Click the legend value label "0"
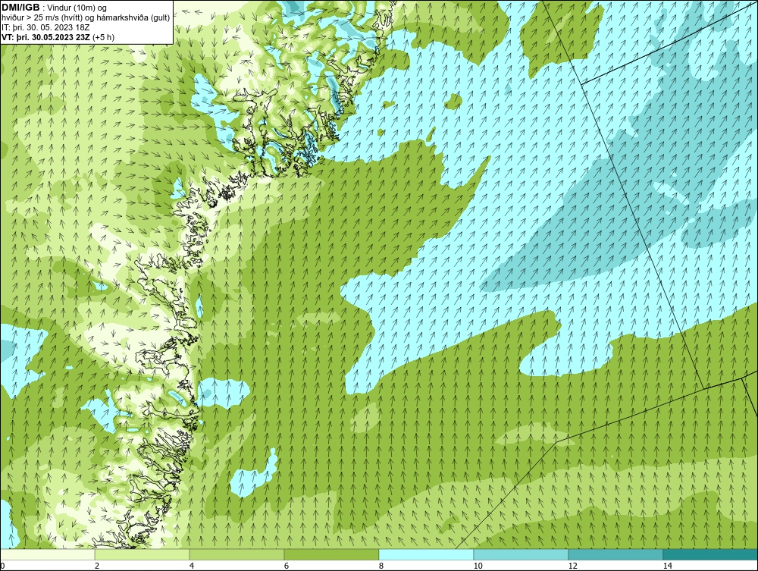Image resolution: width=758 pixels, height=571 pixels. tap(2, 566)
